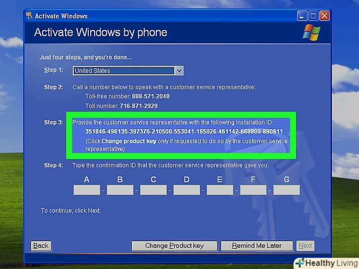Click the keys icon in title bar
This screenshot has width=359, height=269.
(x=29, y=16)
